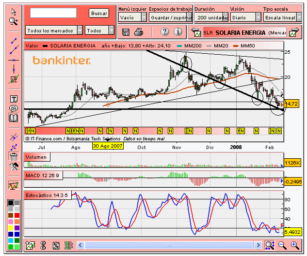Click the 1126K volume value
The width and height of the screenshot is (307, 256).
pyautogui.click(x=292, y=163)
